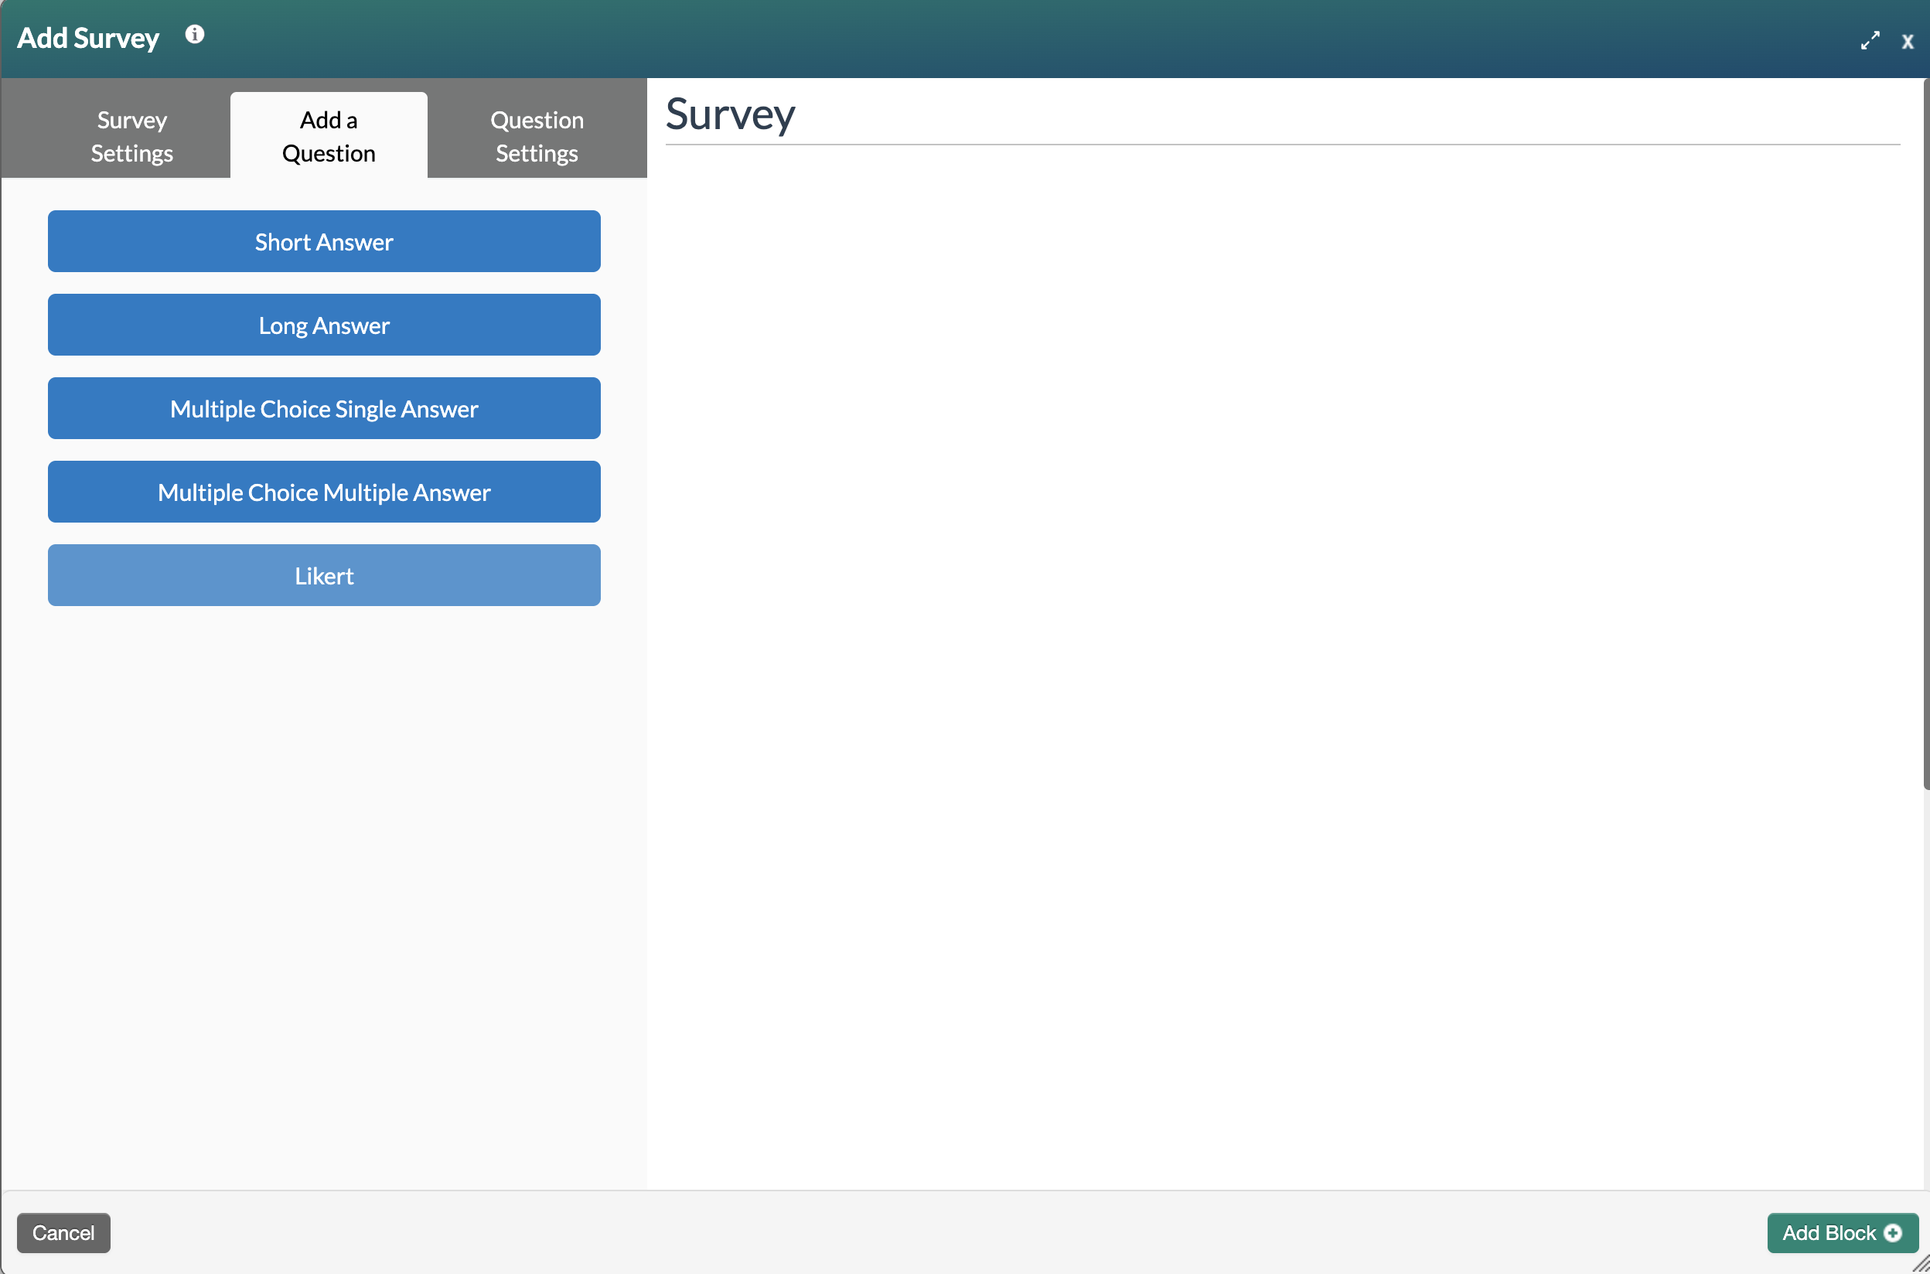Expand the dialog to full screen

(x=1870, y=41)
